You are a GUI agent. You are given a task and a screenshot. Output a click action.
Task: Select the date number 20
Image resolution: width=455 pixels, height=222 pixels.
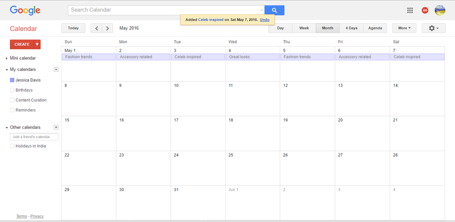coord(340,120)
